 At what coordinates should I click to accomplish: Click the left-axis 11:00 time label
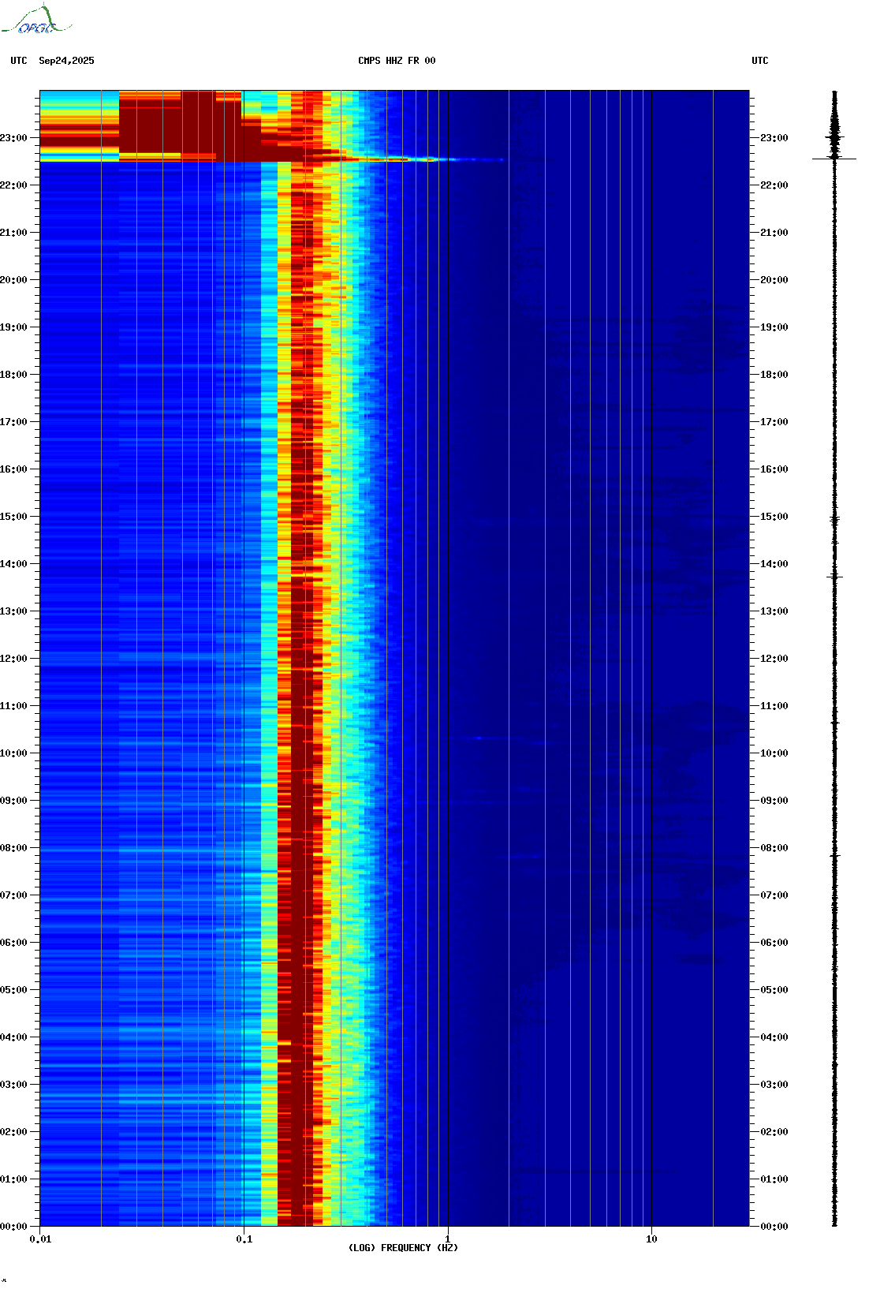[x=13, y=706]
